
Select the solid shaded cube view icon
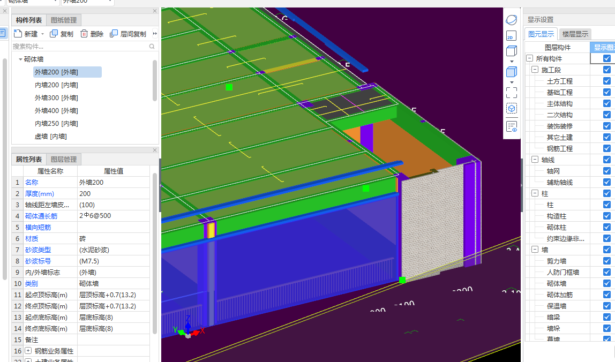512,72
